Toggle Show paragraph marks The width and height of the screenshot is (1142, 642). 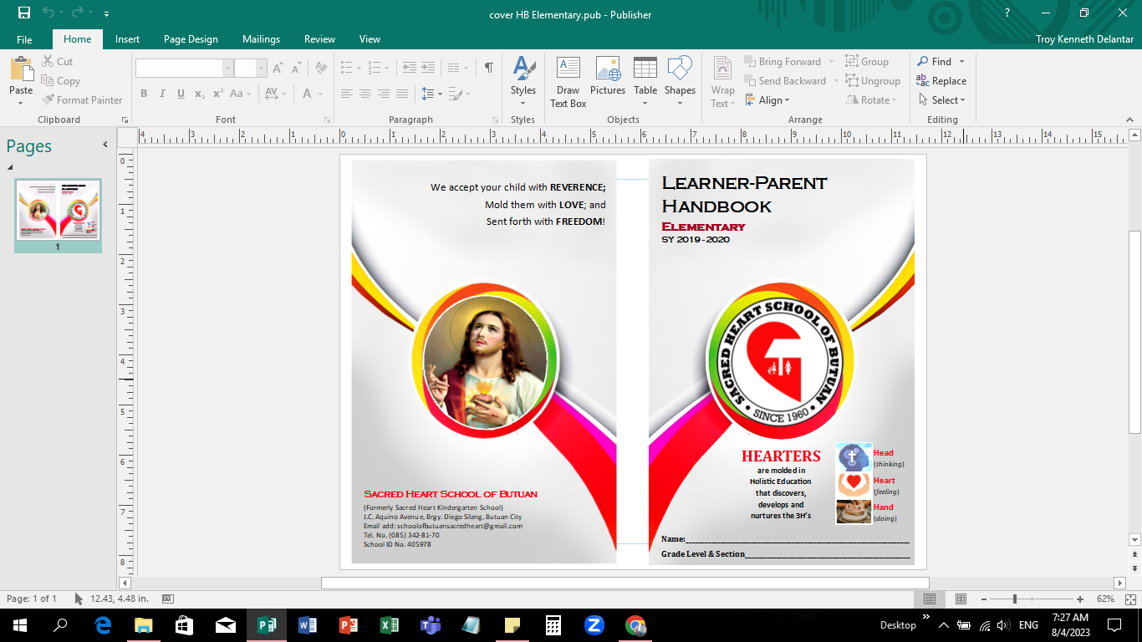[489, 69]
